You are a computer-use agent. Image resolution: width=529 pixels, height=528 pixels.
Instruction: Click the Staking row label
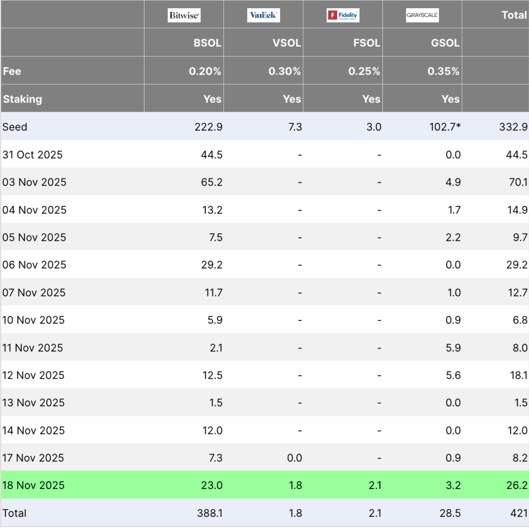pos(23,99)
